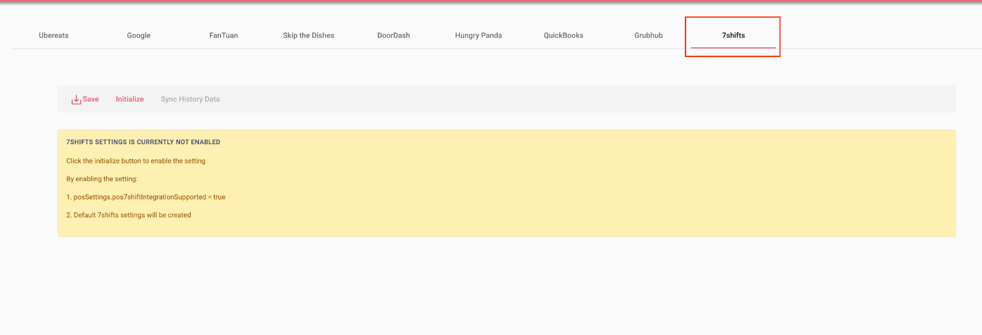Select the FanTuan tab
Image resolution: width=982 pixels, height=335 pixels.
[x=223, y=36]
